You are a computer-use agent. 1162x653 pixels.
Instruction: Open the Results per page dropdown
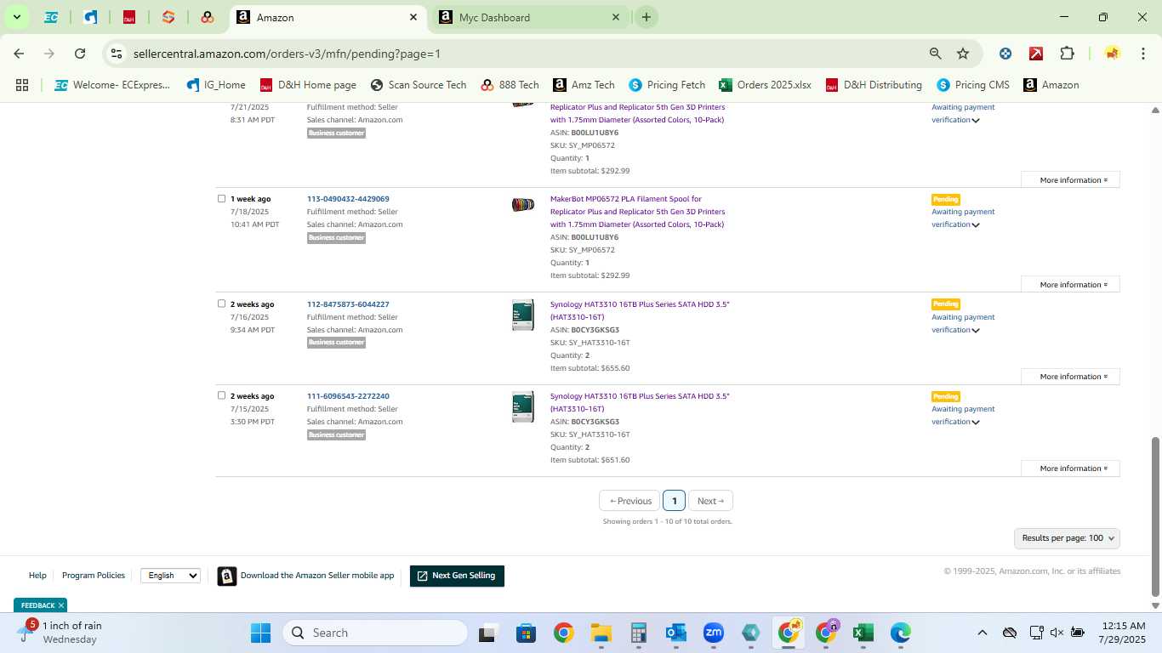click(x=1067, y=538)
